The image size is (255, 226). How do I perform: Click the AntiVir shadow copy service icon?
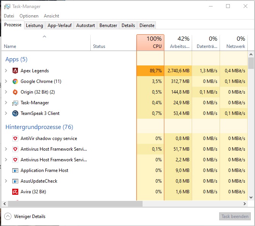coord(15,138)
